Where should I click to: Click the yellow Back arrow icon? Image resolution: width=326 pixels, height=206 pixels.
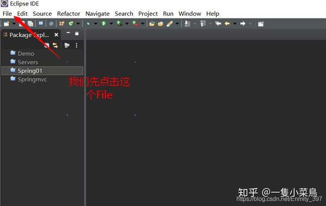[x=227, y=24]
